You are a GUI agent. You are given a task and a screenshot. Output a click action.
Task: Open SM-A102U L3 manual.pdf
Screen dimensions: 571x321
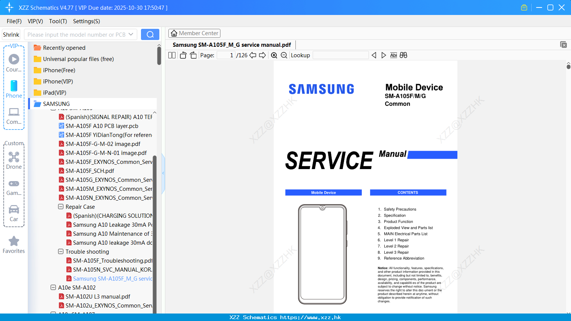click(98, 296)
